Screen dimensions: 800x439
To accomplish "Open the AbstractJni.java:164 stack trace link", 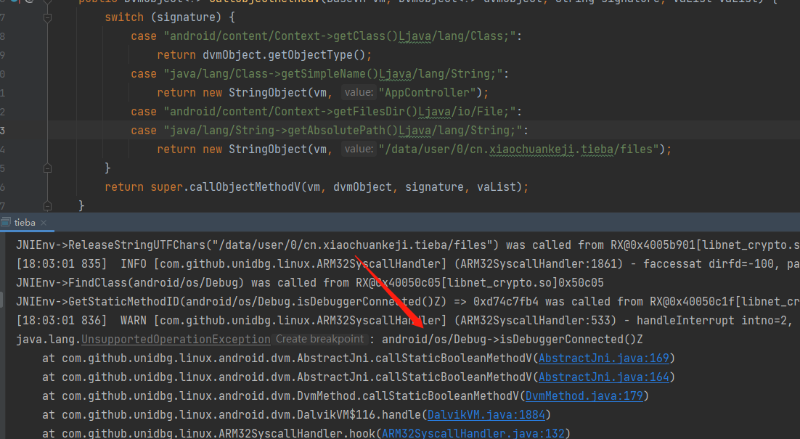I will (x=603, y=377).
